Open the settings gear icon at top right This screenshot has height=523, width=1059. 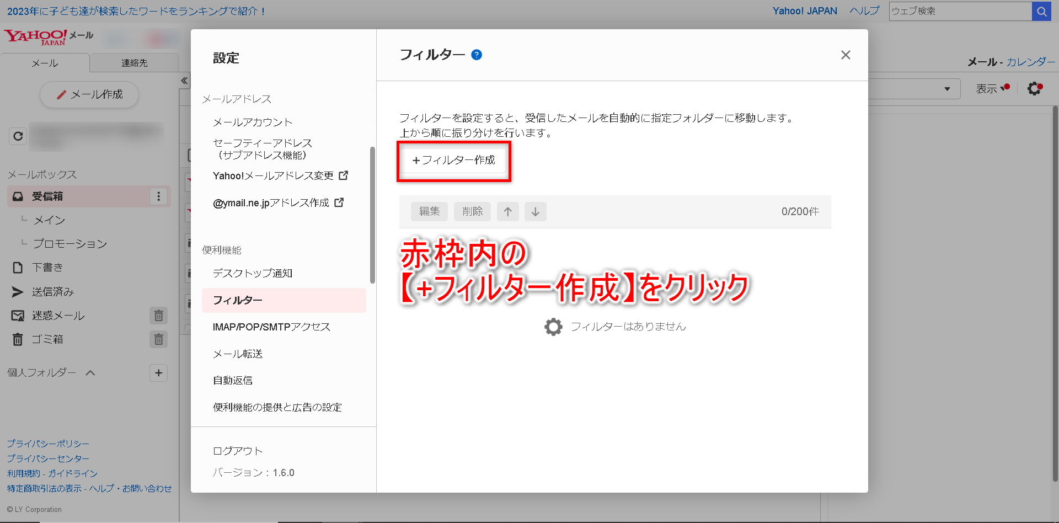coord(1034,88)
